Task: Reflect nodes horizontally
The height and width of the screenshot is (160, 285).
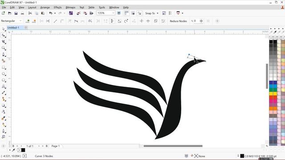Action: click(x=142, y=21)
